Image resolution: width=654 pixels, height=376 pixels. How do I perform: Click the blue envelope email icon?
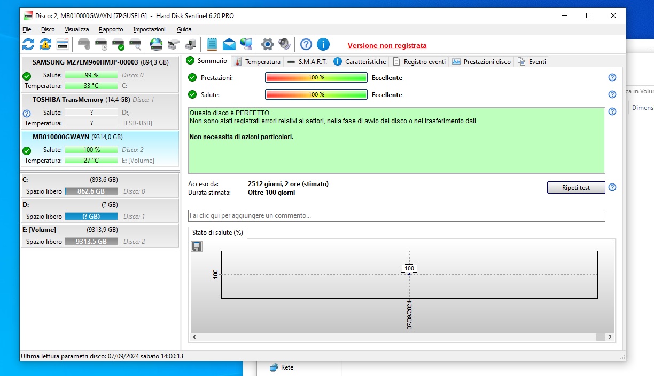pyautogui.click(x=229, y=44)
